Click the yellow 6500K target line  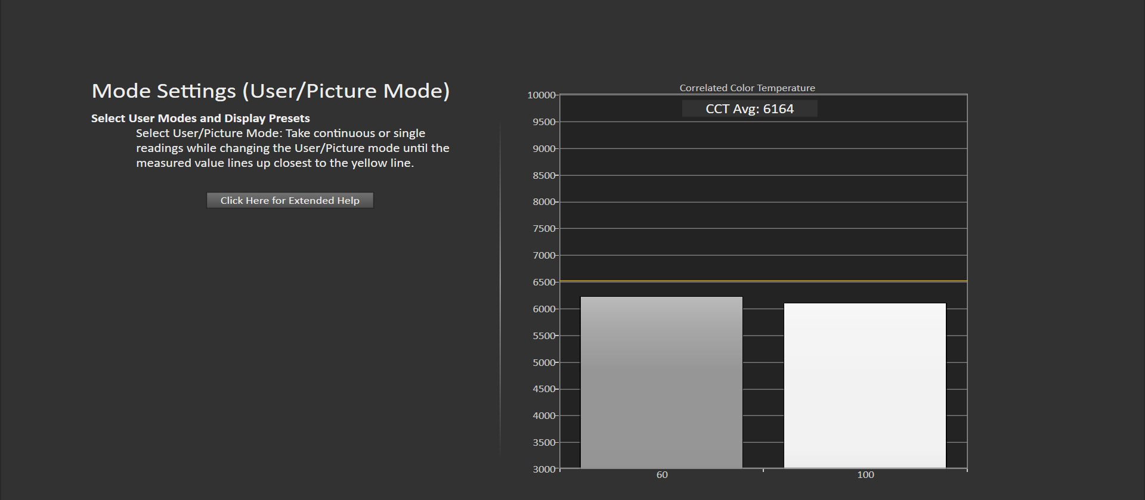(x=763, y=281)
